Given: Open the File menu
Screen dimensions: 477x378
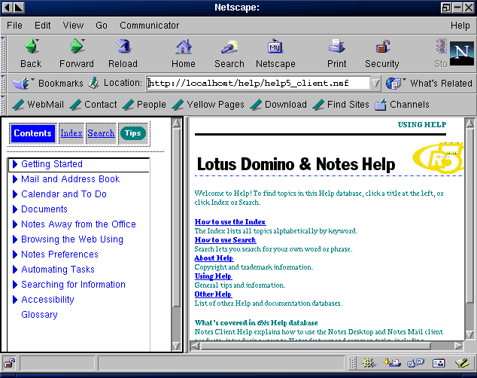Looking at the screenshot, I should 14,26.
